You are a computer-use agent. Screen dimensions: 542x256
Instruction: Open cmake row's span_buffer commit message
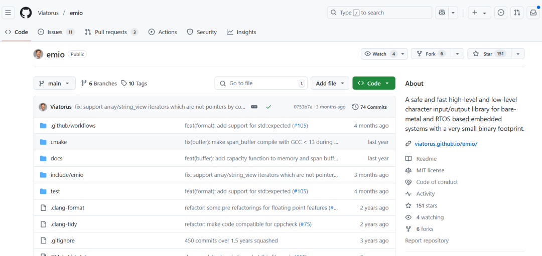tap(261, 142)
